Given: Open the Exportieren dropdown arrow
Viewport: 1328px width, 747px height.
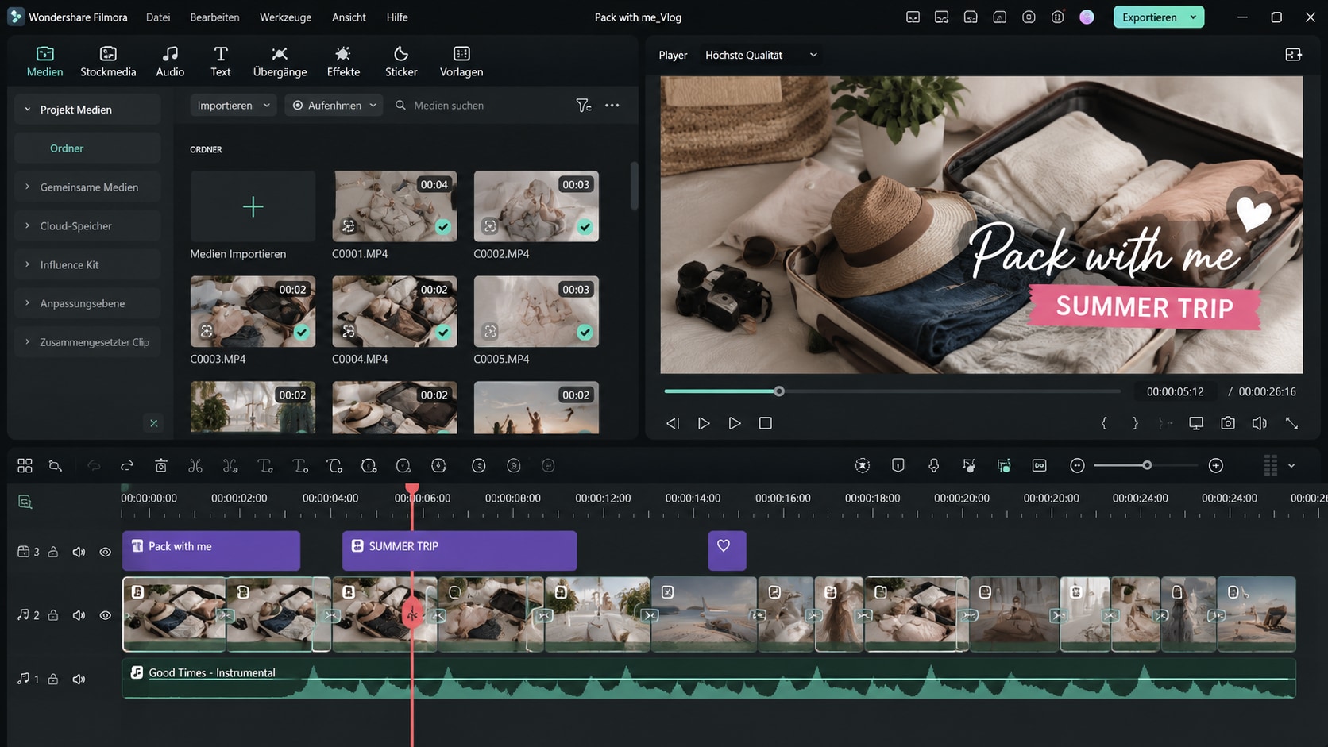Looking at the screenshot, I should pyautogui.click(x=1194, y=17).
